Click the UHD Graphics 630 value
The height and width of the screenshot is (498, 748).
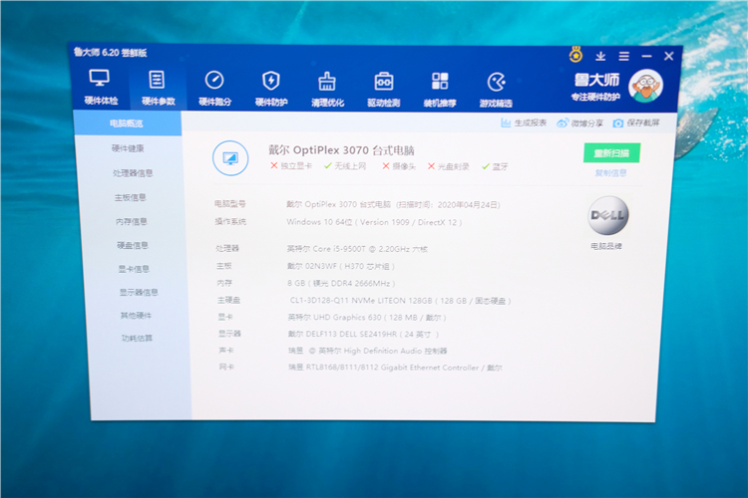pyautogui.click(x=367, y=318)
